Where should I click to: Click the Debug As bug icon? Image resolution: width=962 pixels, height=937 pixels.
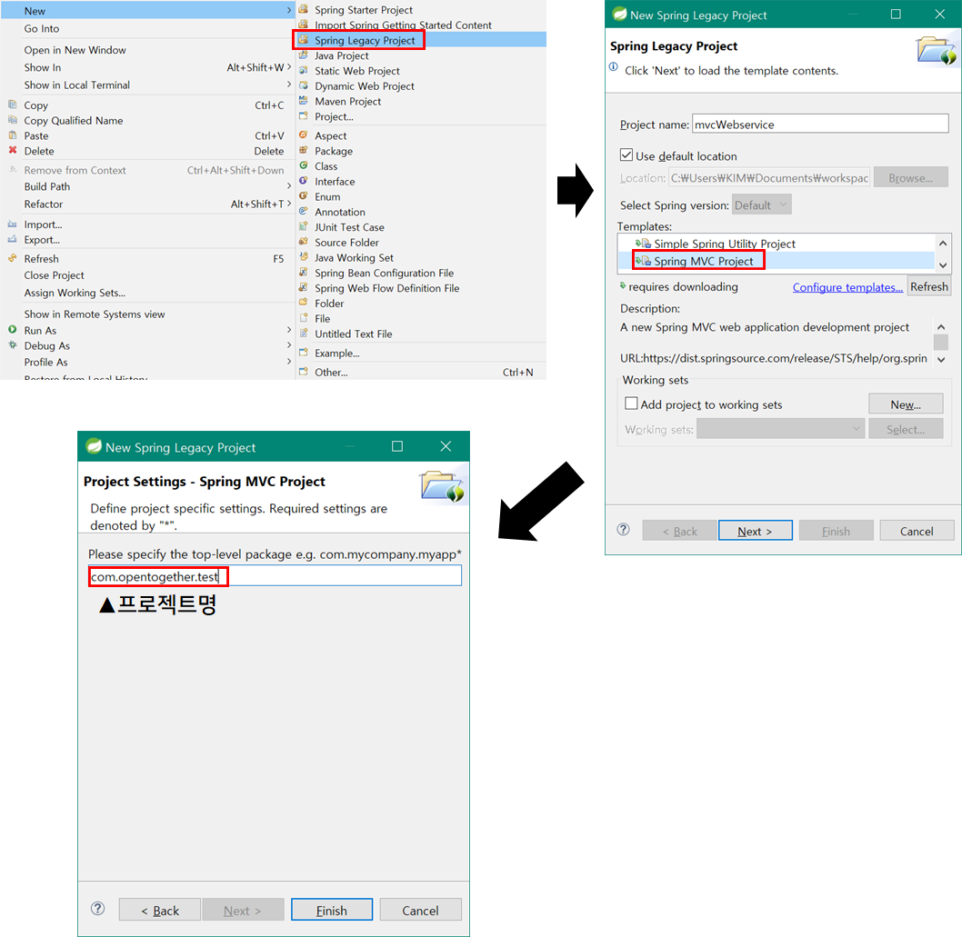(x=12, y=345)
